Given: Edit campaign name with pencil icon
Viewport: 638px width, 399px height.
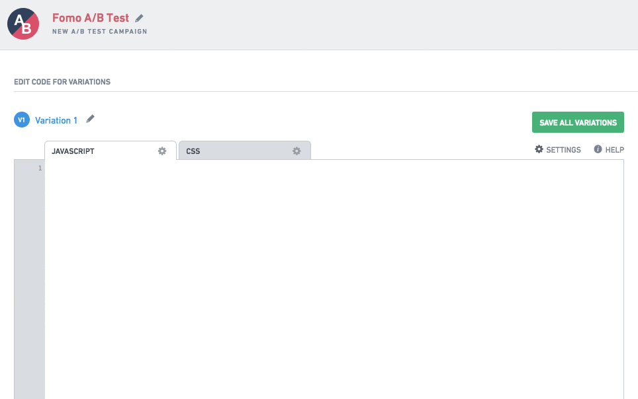Looking at the screenshot, I should [139, 18].
